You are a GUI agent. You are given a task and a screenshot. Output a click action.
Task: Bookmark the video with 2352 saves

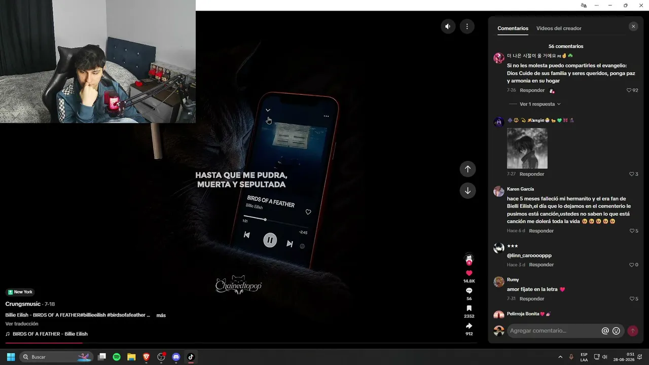coord(469,308)
